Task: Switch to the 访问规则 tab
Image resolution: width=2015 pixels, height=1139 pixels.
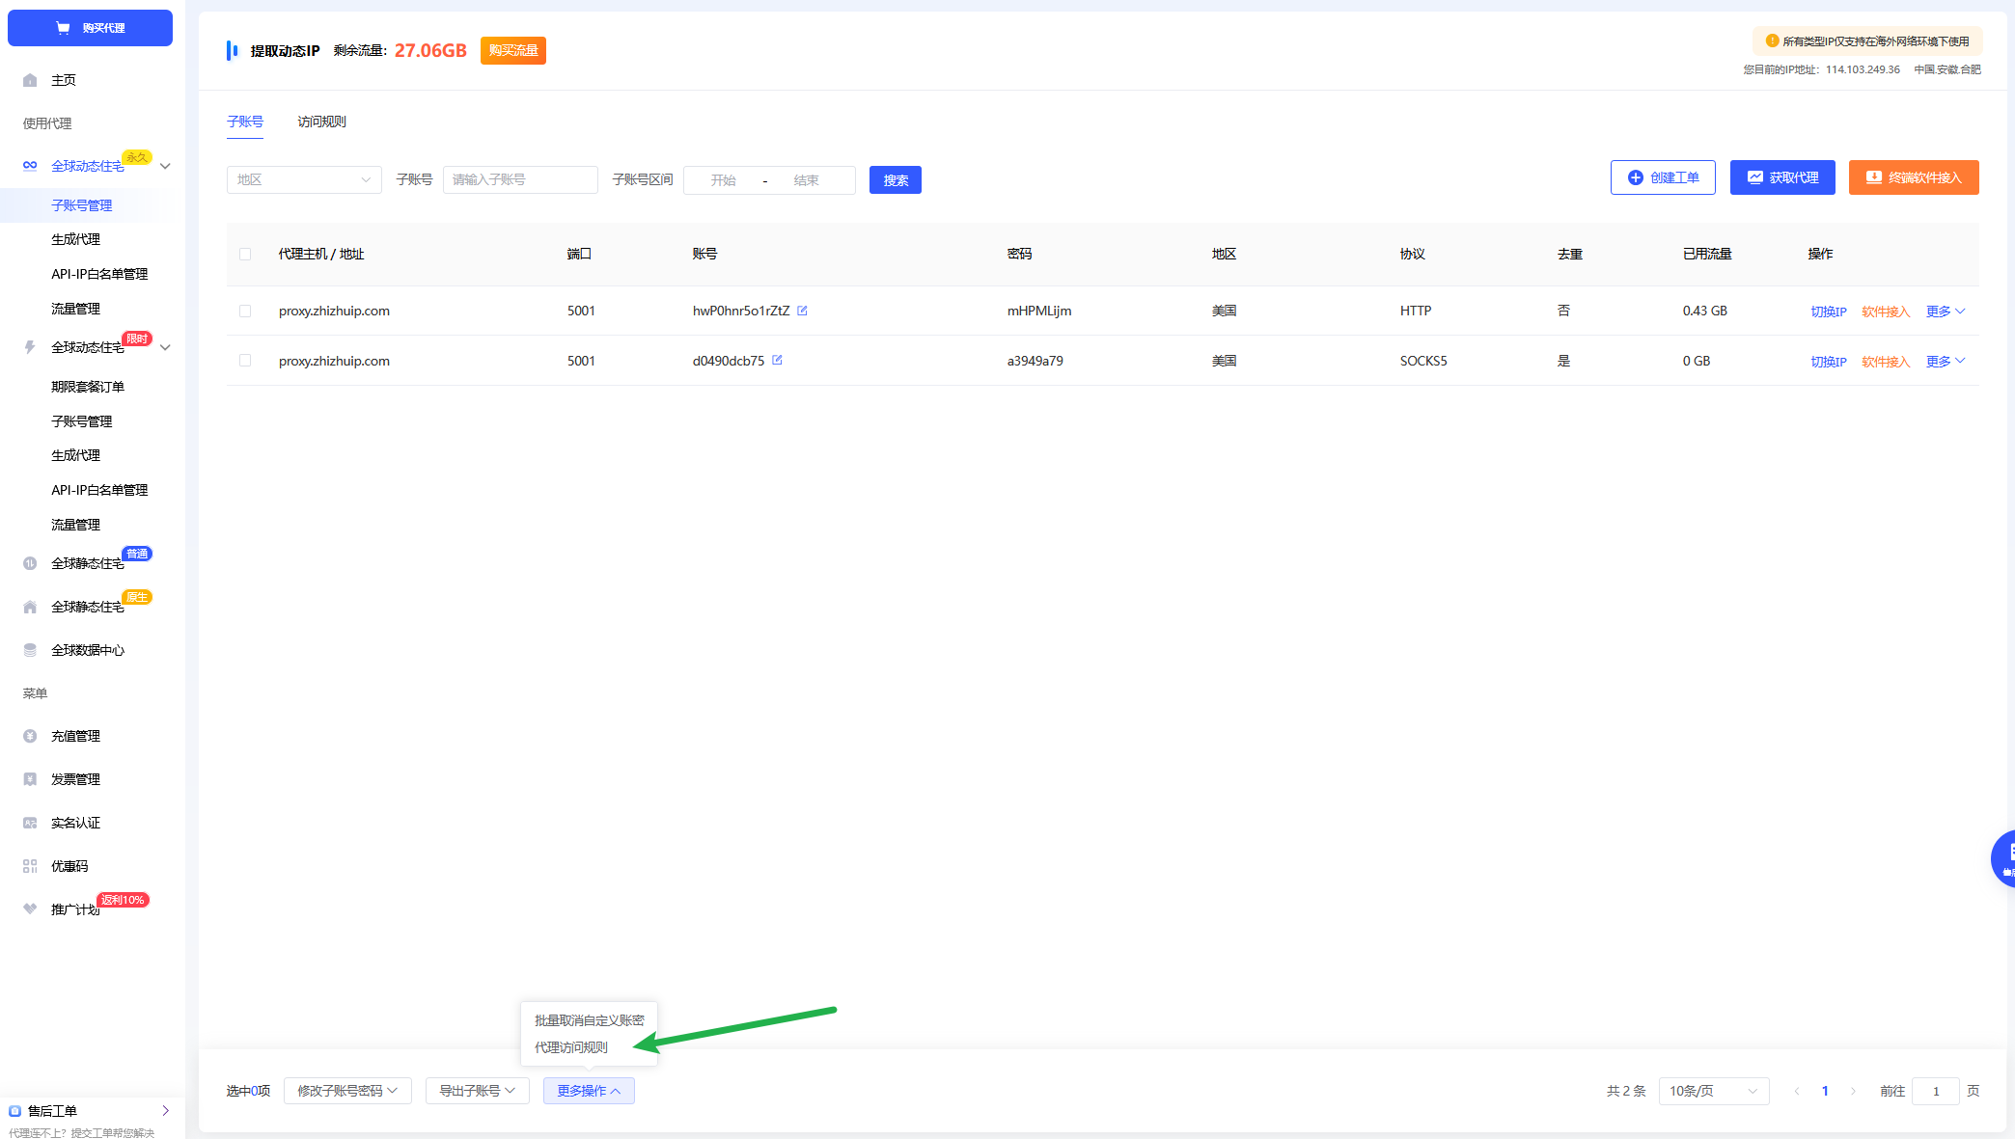Action: click(321, 122)
